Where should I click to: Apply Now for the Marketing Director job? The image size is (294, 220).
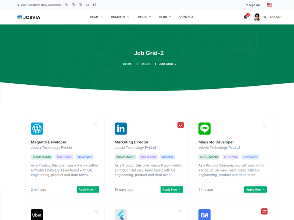click(x=172, y=190)
